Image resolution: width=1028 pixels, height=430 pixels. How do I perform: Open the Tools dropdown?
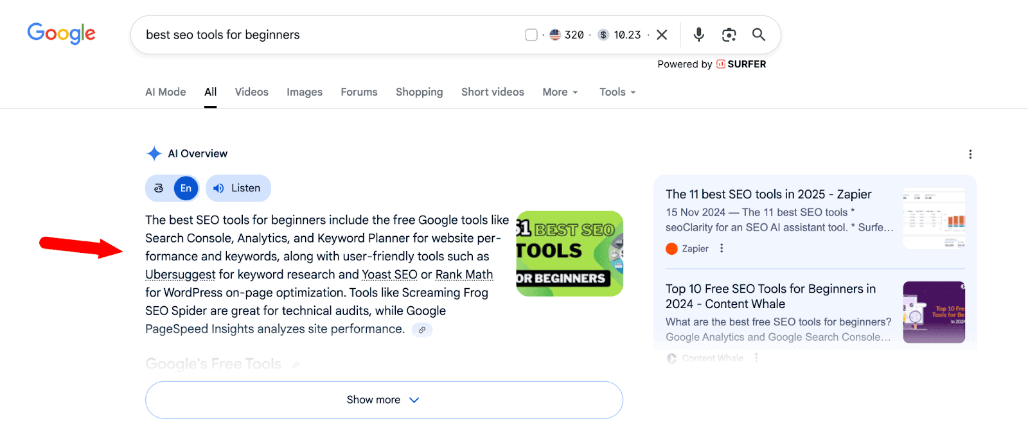click(617, 92)
